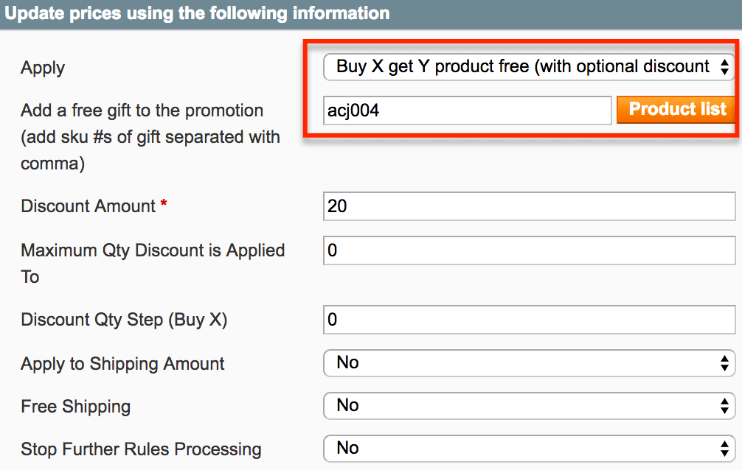Click the Stop Further Rules Processing label
742x470 pixels.
pyautogui.click(x=141, y=449)
